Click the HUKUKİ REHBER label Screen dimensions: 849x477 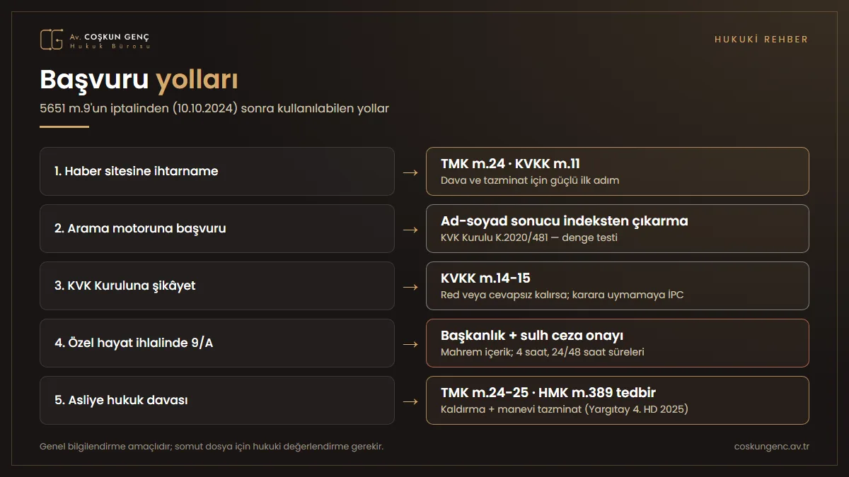pos(761,40)
